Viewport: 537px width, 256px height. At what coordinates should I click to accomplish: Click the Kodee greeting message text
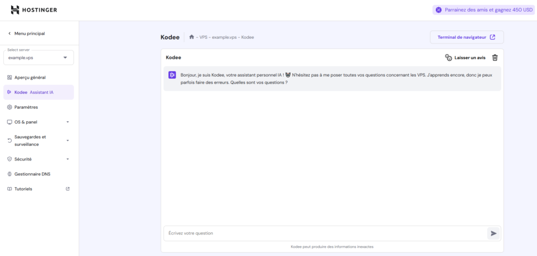(x=336, y=79)
